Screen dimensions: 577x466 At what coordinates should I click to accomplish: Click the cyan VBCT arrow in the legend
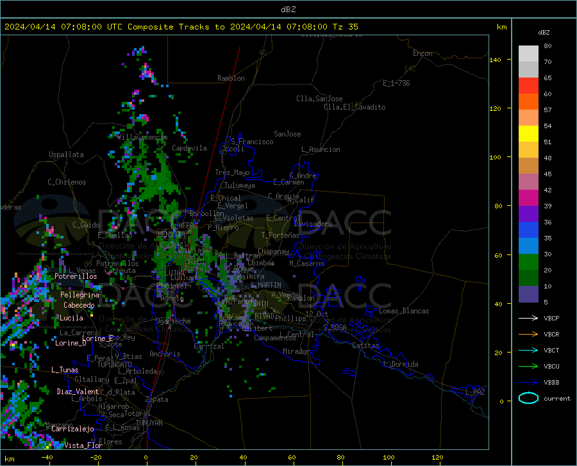click(x=528, y=350)
